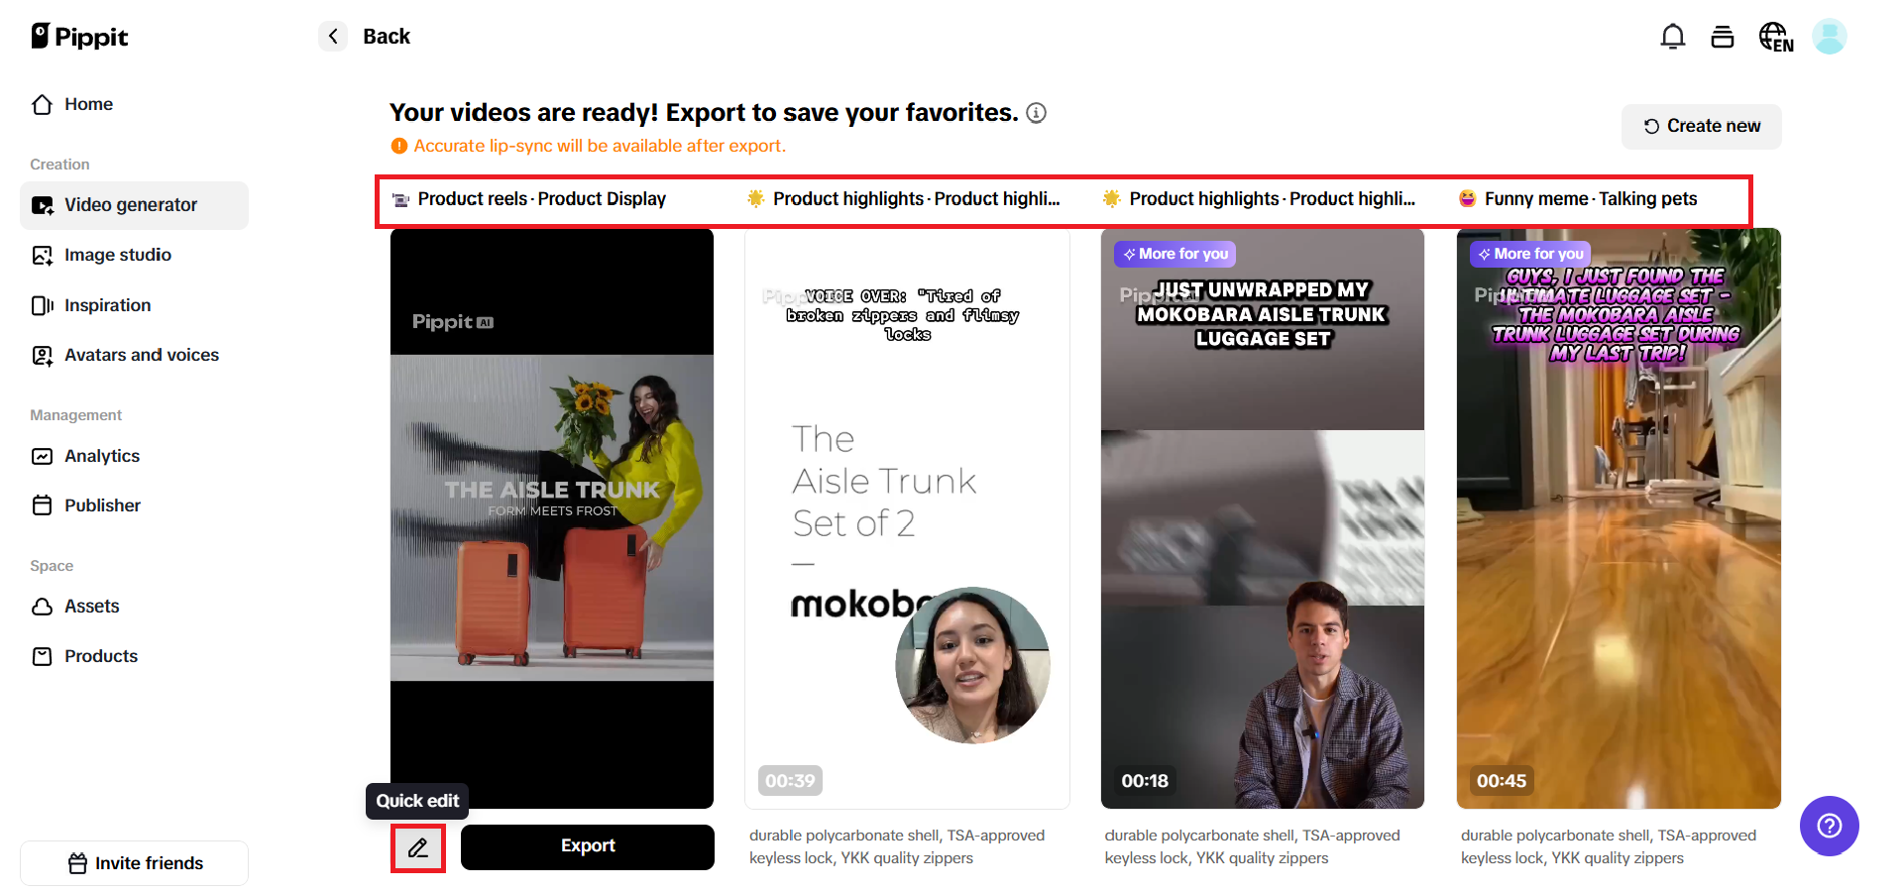Switch to the Funny meme Talking pets tab
This screenshot has height=893, width=1902.
click(x=1580, y=198)
